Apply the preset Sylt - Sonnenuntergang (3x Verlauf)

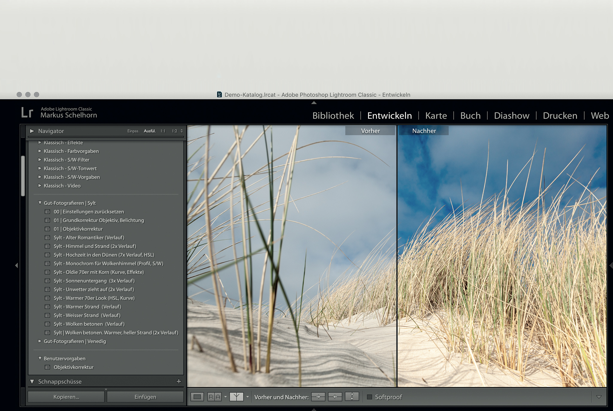tap(94, 281)
